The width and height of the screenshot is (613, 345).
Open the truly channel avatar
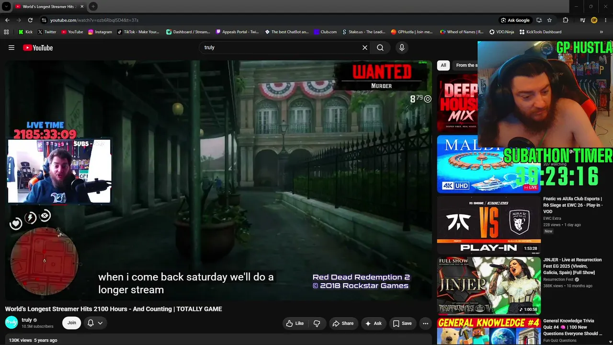11,322
